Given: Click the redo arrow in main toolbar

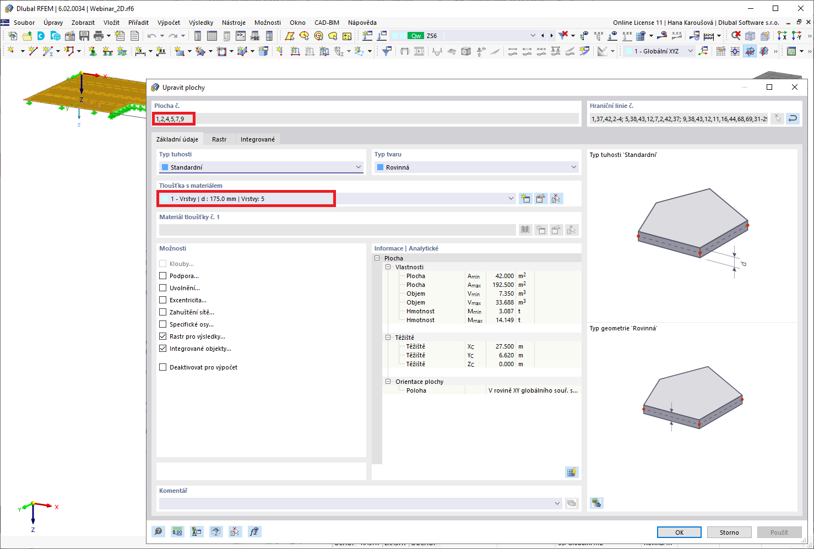Looking at the screenshot, I should point(173,36).
